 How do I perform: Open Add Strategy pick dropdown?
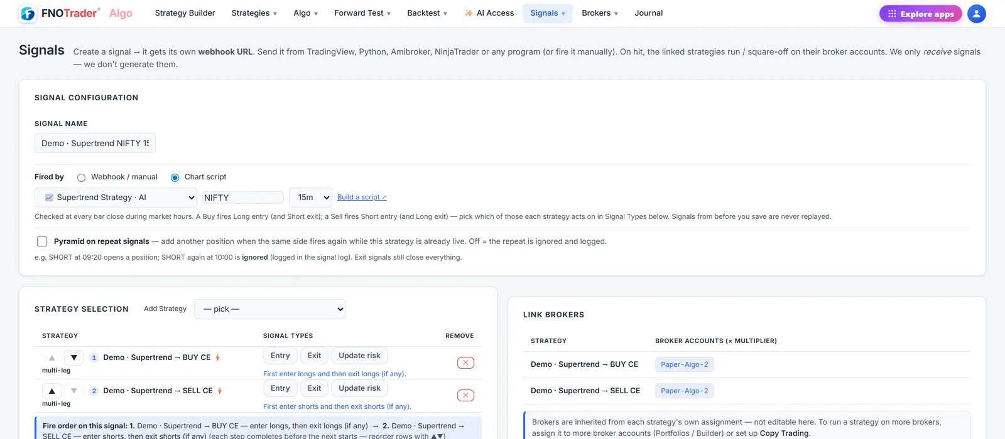270,309
